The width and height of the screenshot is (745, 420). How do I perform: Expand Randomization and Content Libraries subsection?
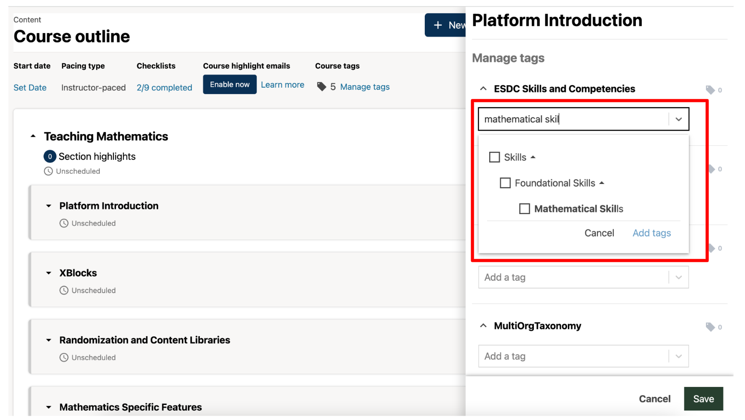pos(49,340)
